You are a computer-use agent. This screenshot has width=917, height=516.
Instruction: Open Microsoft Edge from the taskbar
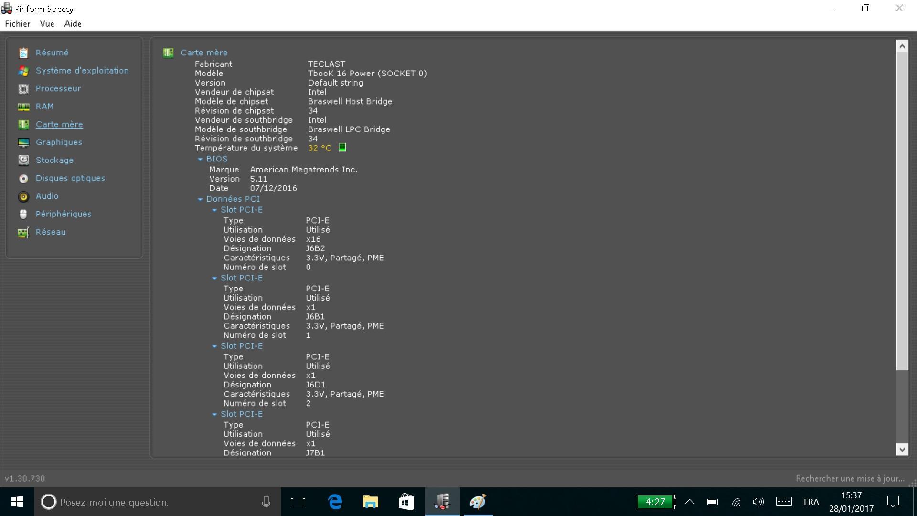coord(335,502)
